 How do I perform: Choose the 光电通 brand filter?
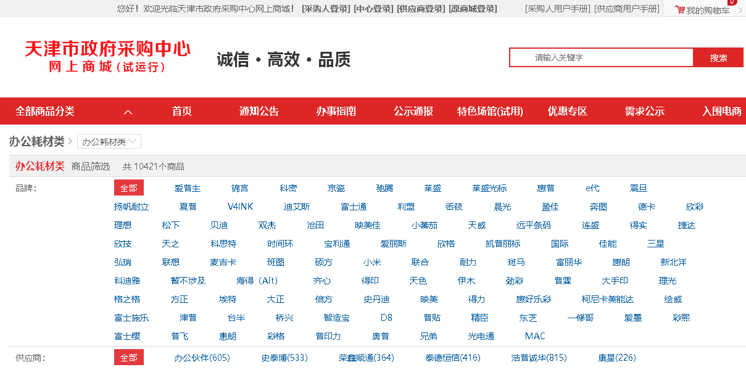(x=481, y=337)
